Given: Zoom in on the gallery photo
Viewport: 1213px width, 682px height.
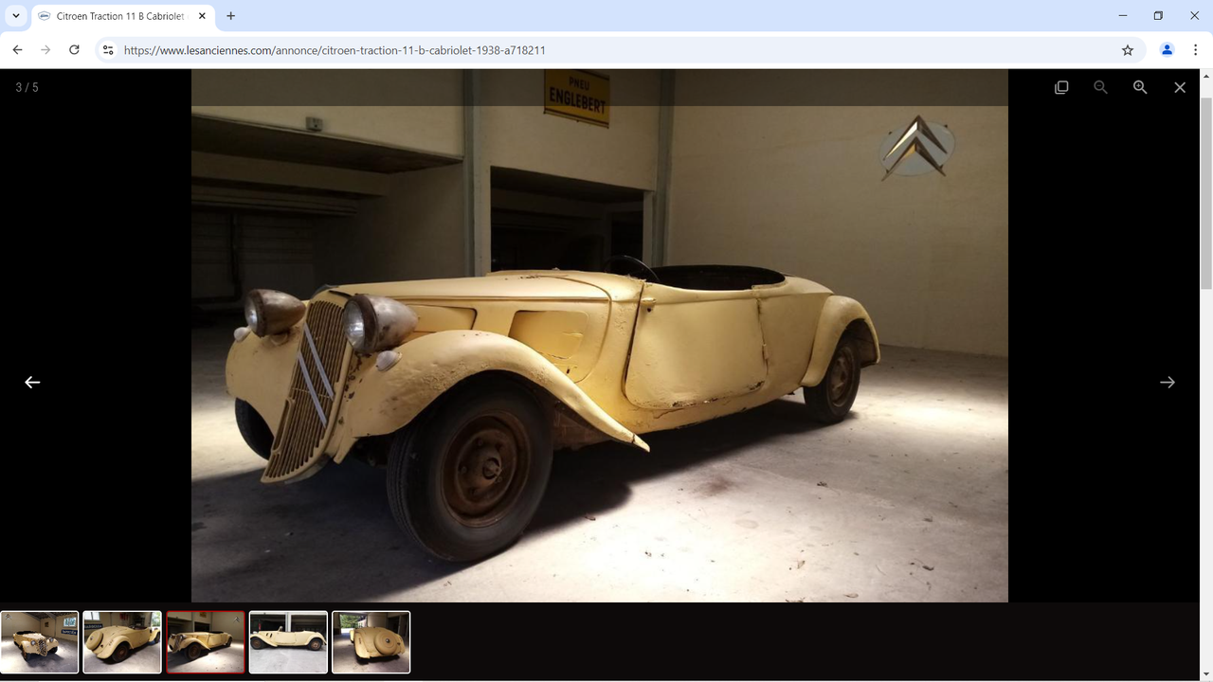Looking at the screenshot, I should coord(1140,87).
